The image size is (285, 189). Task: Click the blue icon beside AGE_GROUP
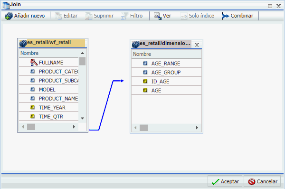(145, 72)
